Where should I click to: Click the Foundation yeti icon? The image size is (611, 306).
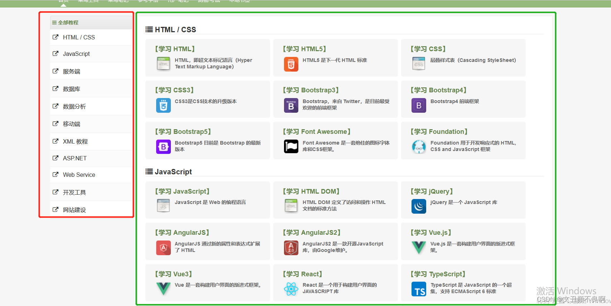click(419, 147)
